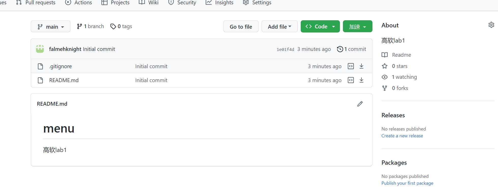Viewport: 498px width, 188px height.
Task: Open the 加速 dropdown menu
Action: pyautogui.click(x=357, y=27)
